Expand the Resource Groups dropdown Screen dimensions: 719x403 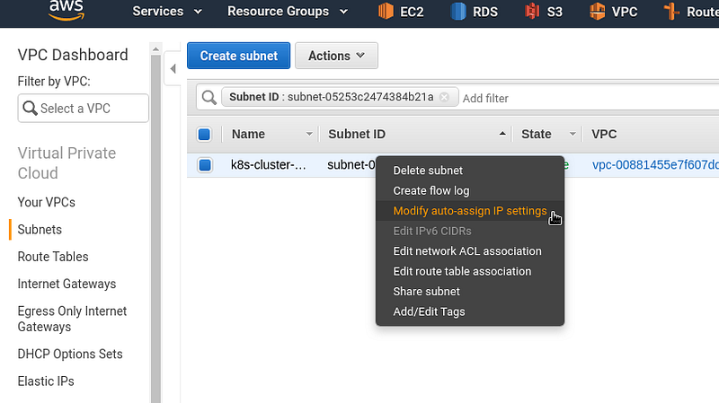tap(288, 12)
